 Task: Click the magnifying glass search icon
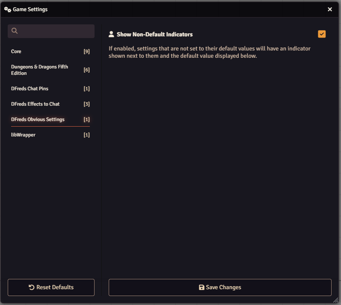15,31
